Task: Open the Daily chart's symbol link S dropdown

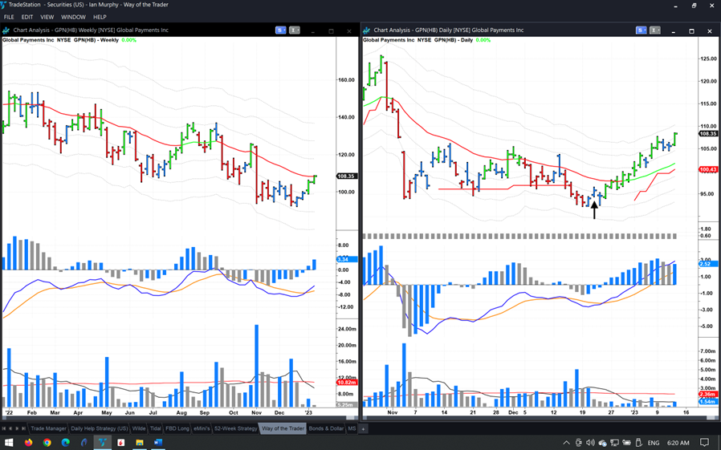Action: tap(641, 30)
